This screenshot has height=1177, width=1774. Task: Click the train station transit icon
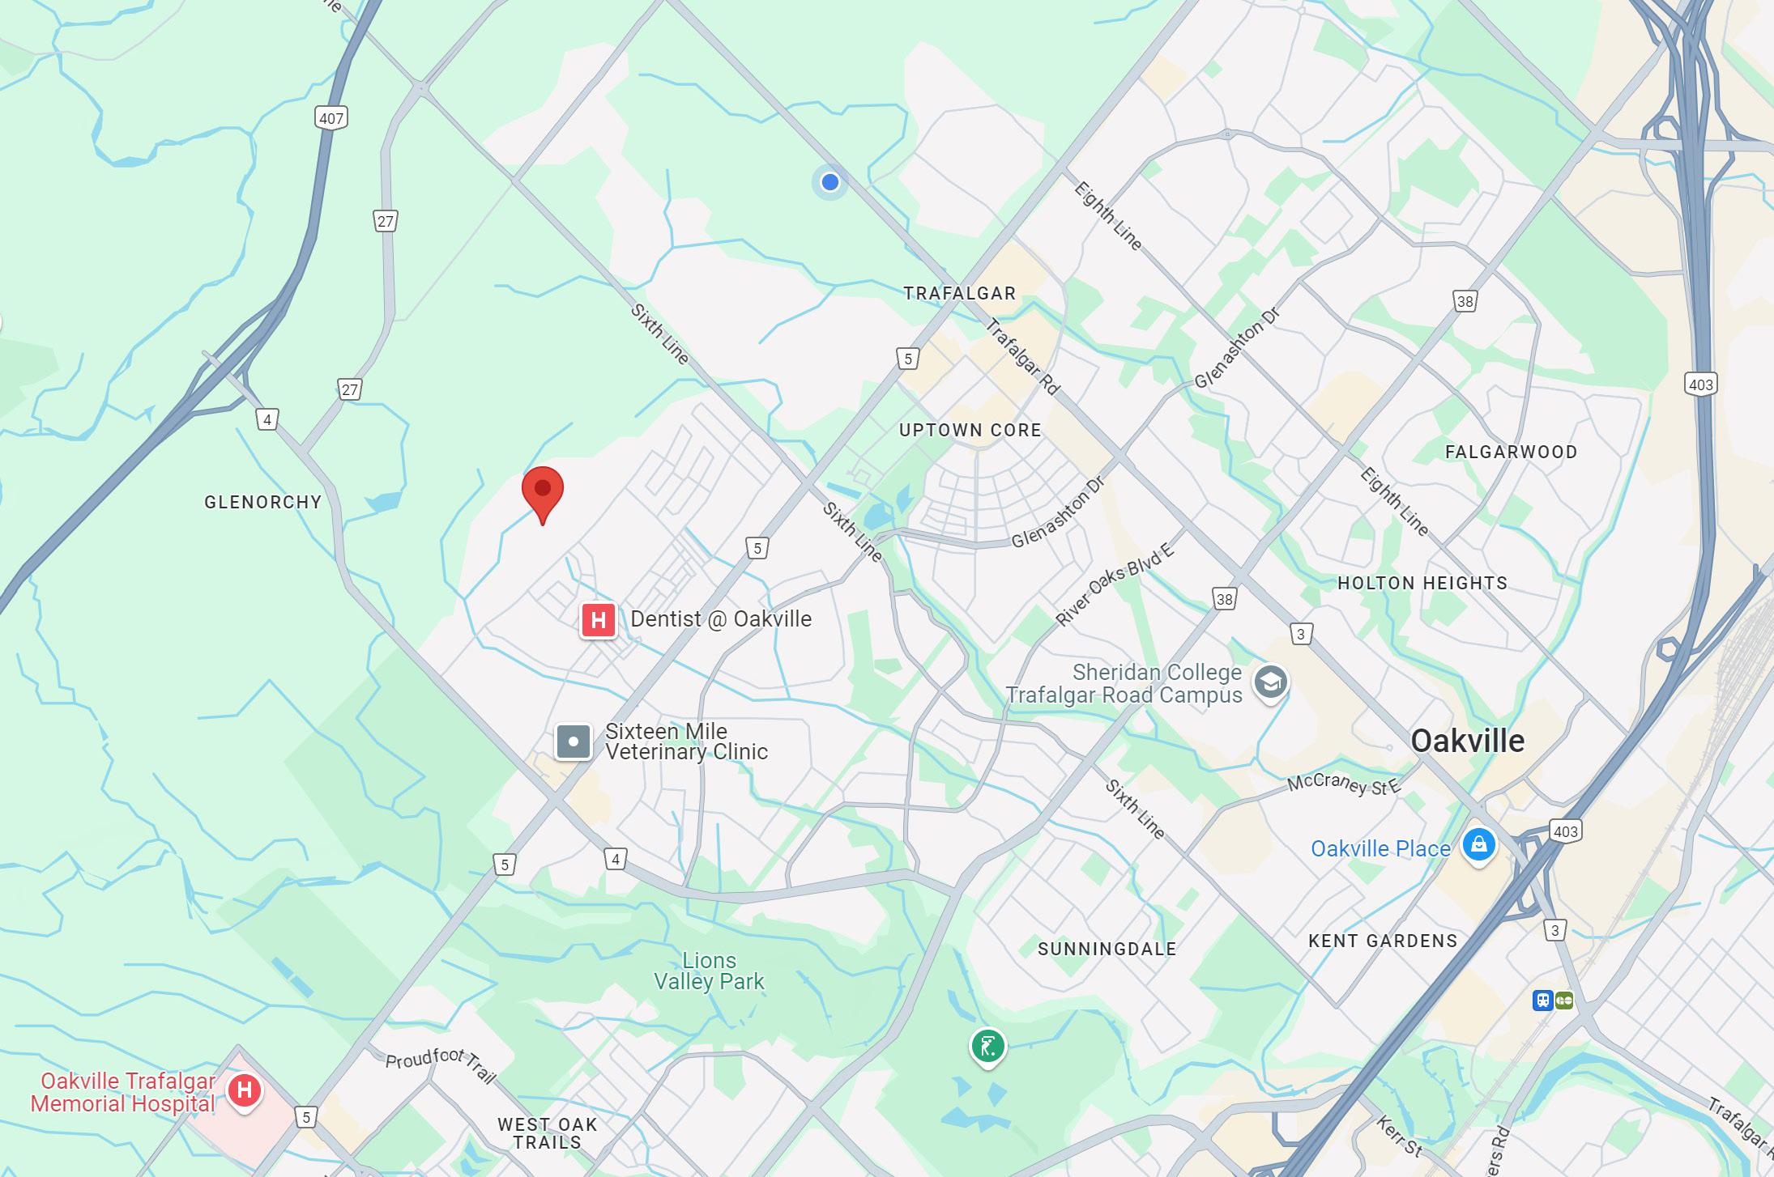point(1543,1001)
